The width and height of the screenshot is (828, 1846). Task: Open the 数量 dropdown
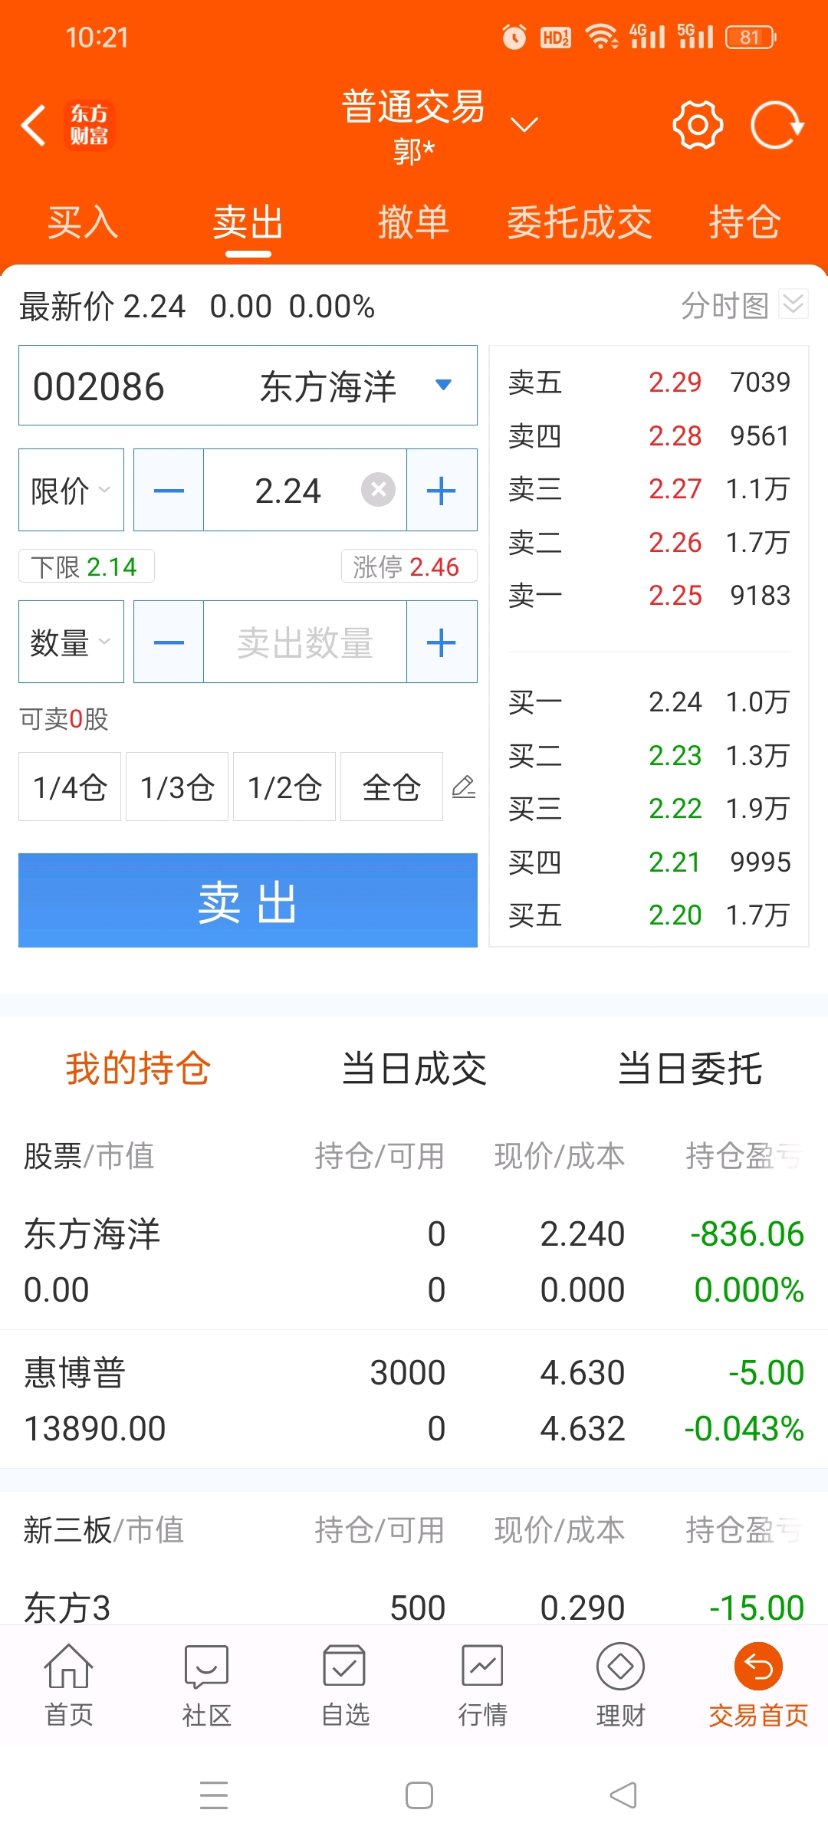click(x=71, y=642)
